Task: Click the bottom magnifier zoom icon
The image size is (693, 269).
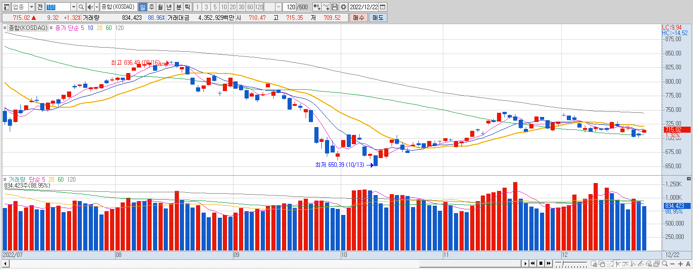Action: pyautogui.click(x=664, y=264)
